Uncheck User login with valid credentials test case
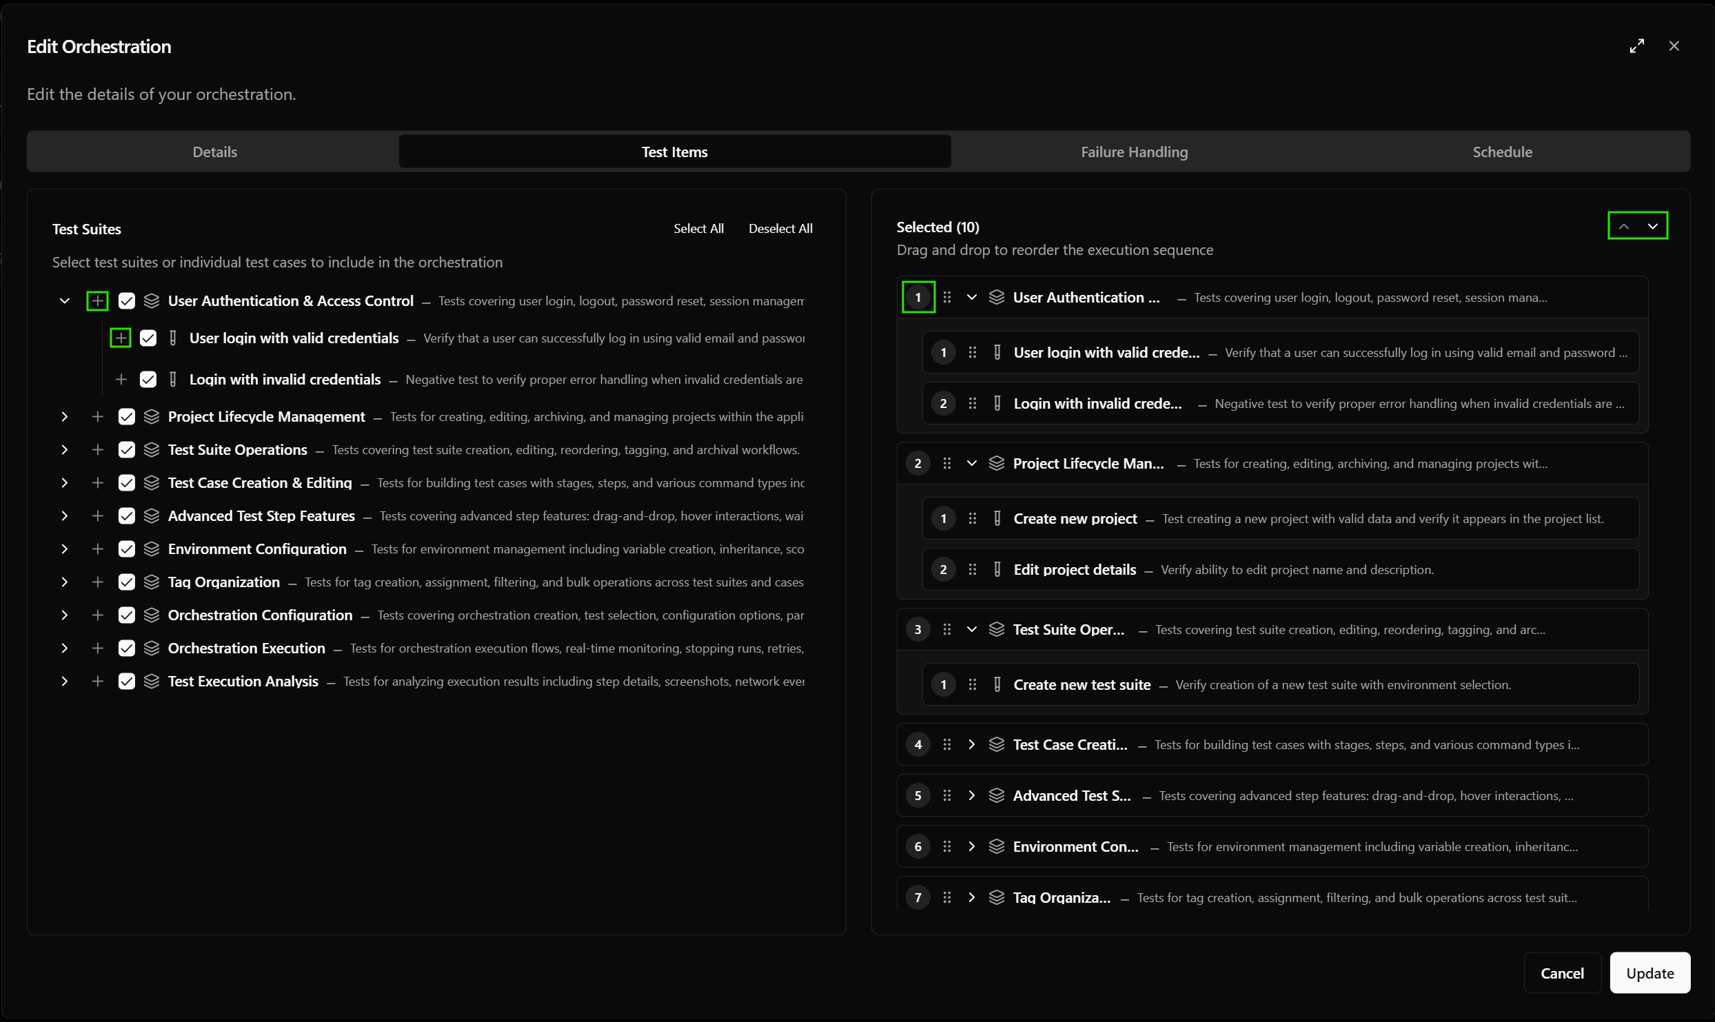 pyautogui.click(x=148, y=338)
